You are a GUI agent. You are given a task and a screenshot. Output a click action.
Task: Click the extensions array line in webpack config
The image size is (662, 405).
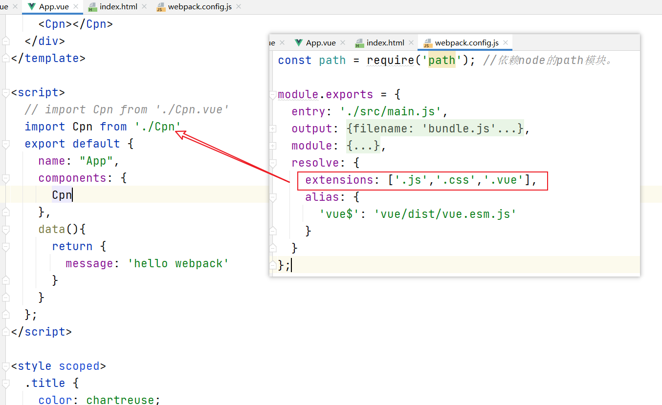point(421,180)
